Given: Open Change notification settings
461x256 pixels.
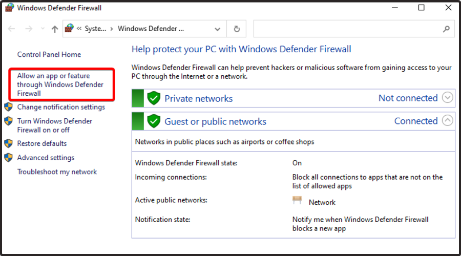Looking at the screenshot, I should tap(61, 107).
